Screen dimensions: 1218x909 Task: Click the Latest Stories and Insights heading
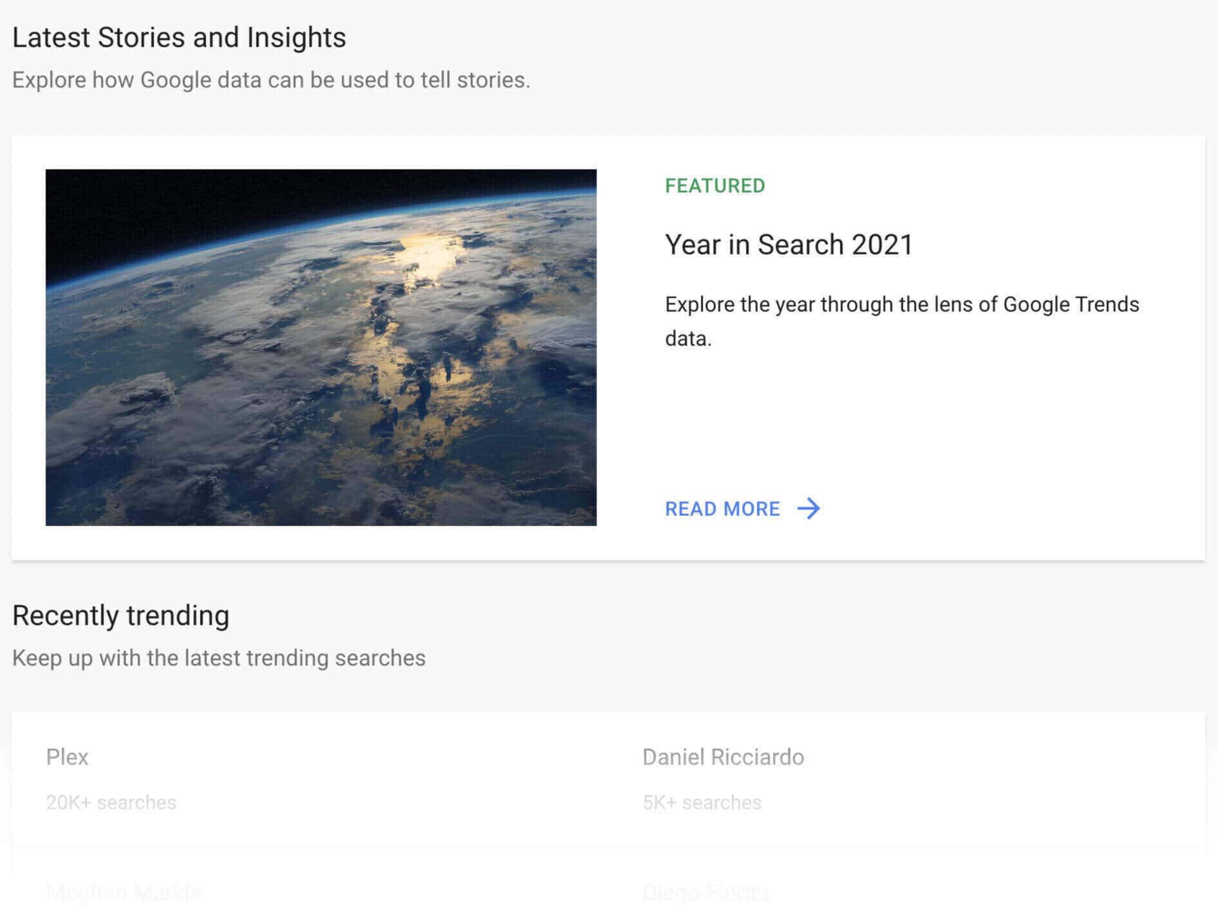coord(179,37)
